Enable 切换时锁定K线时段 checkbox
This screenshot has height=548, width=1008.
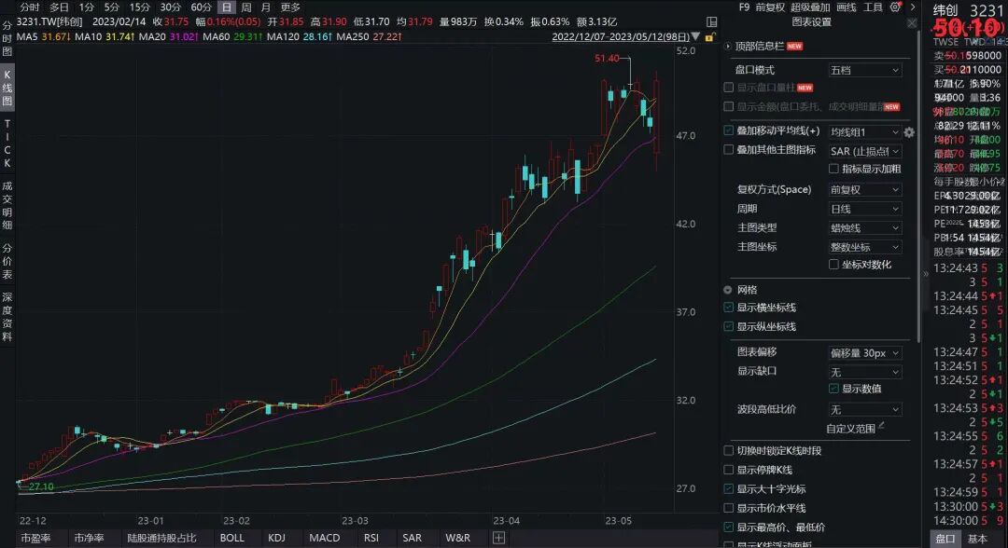[x=728, y=450]
